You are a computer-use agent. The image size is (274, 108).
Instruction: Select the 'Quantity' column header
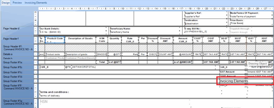click(x=115, y=38)
